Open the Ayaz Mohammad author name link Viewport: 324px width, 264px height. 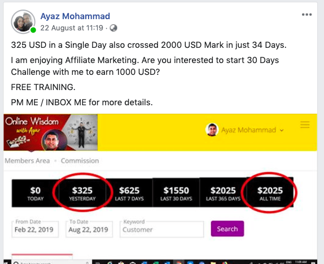pos(75,16)
